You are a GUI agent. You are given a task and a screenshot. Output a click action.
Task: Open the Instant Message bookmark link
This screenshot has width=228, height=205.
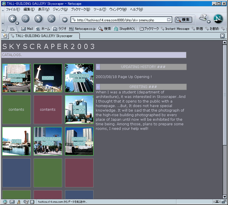pos(175,29)
